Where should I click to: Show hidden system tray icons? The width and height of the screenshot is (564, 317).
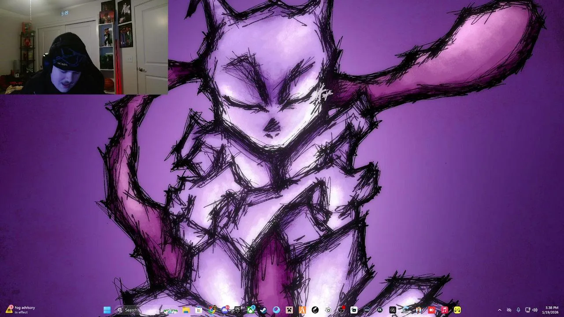click(499, 310)
